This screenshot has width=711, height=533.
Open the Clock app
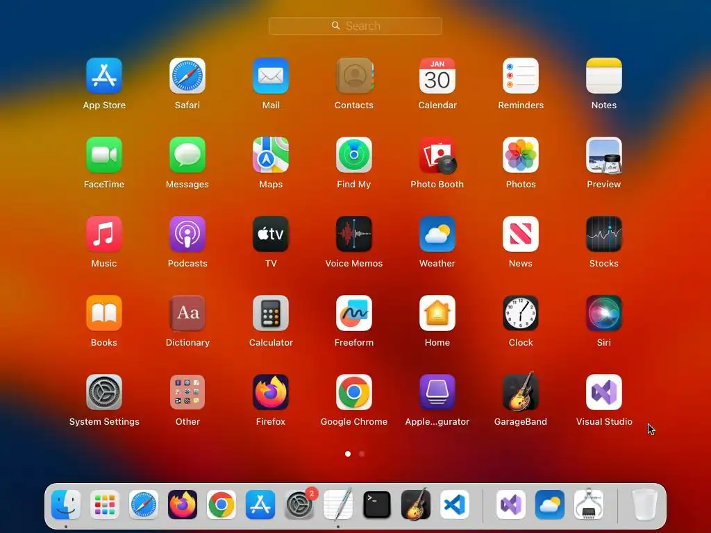coord(521,313)
